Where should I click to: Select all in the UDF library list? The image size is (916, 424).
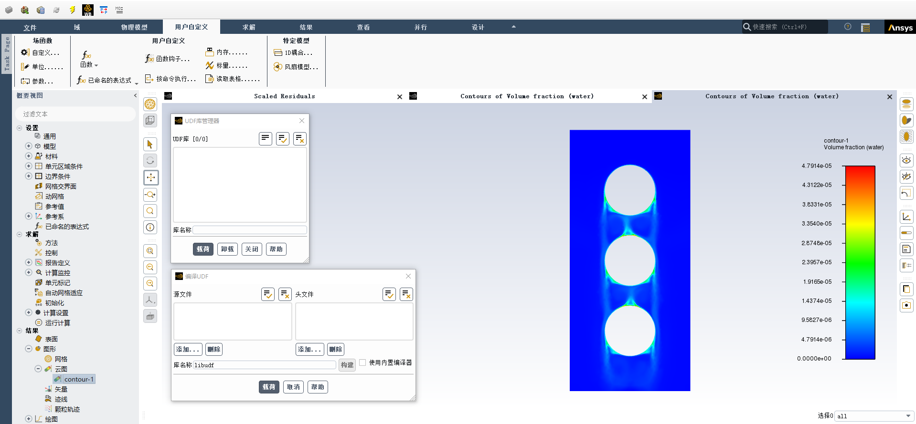pyautogui.click(x=283, y=139)
